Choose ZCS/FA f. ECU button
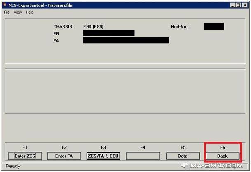 pos(103,156)
